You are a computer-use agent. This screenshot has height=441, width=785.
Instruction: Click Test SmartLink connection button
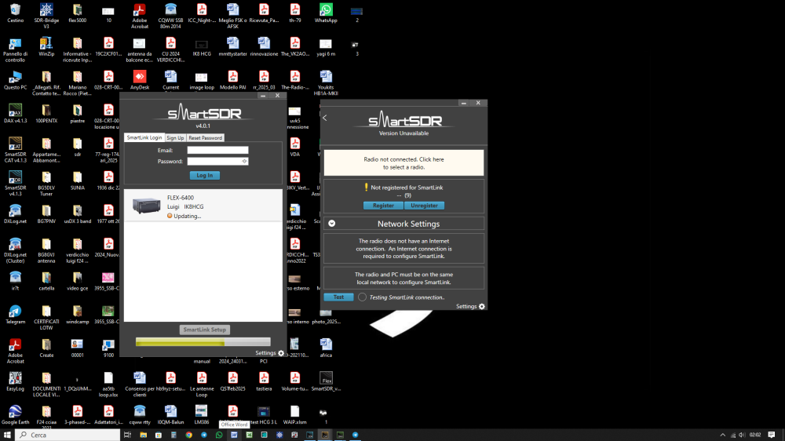(338, 297)
